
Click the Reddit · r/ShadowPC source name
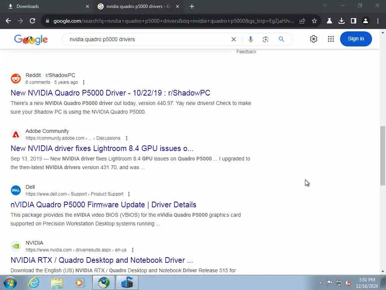(x=50, y=75)
